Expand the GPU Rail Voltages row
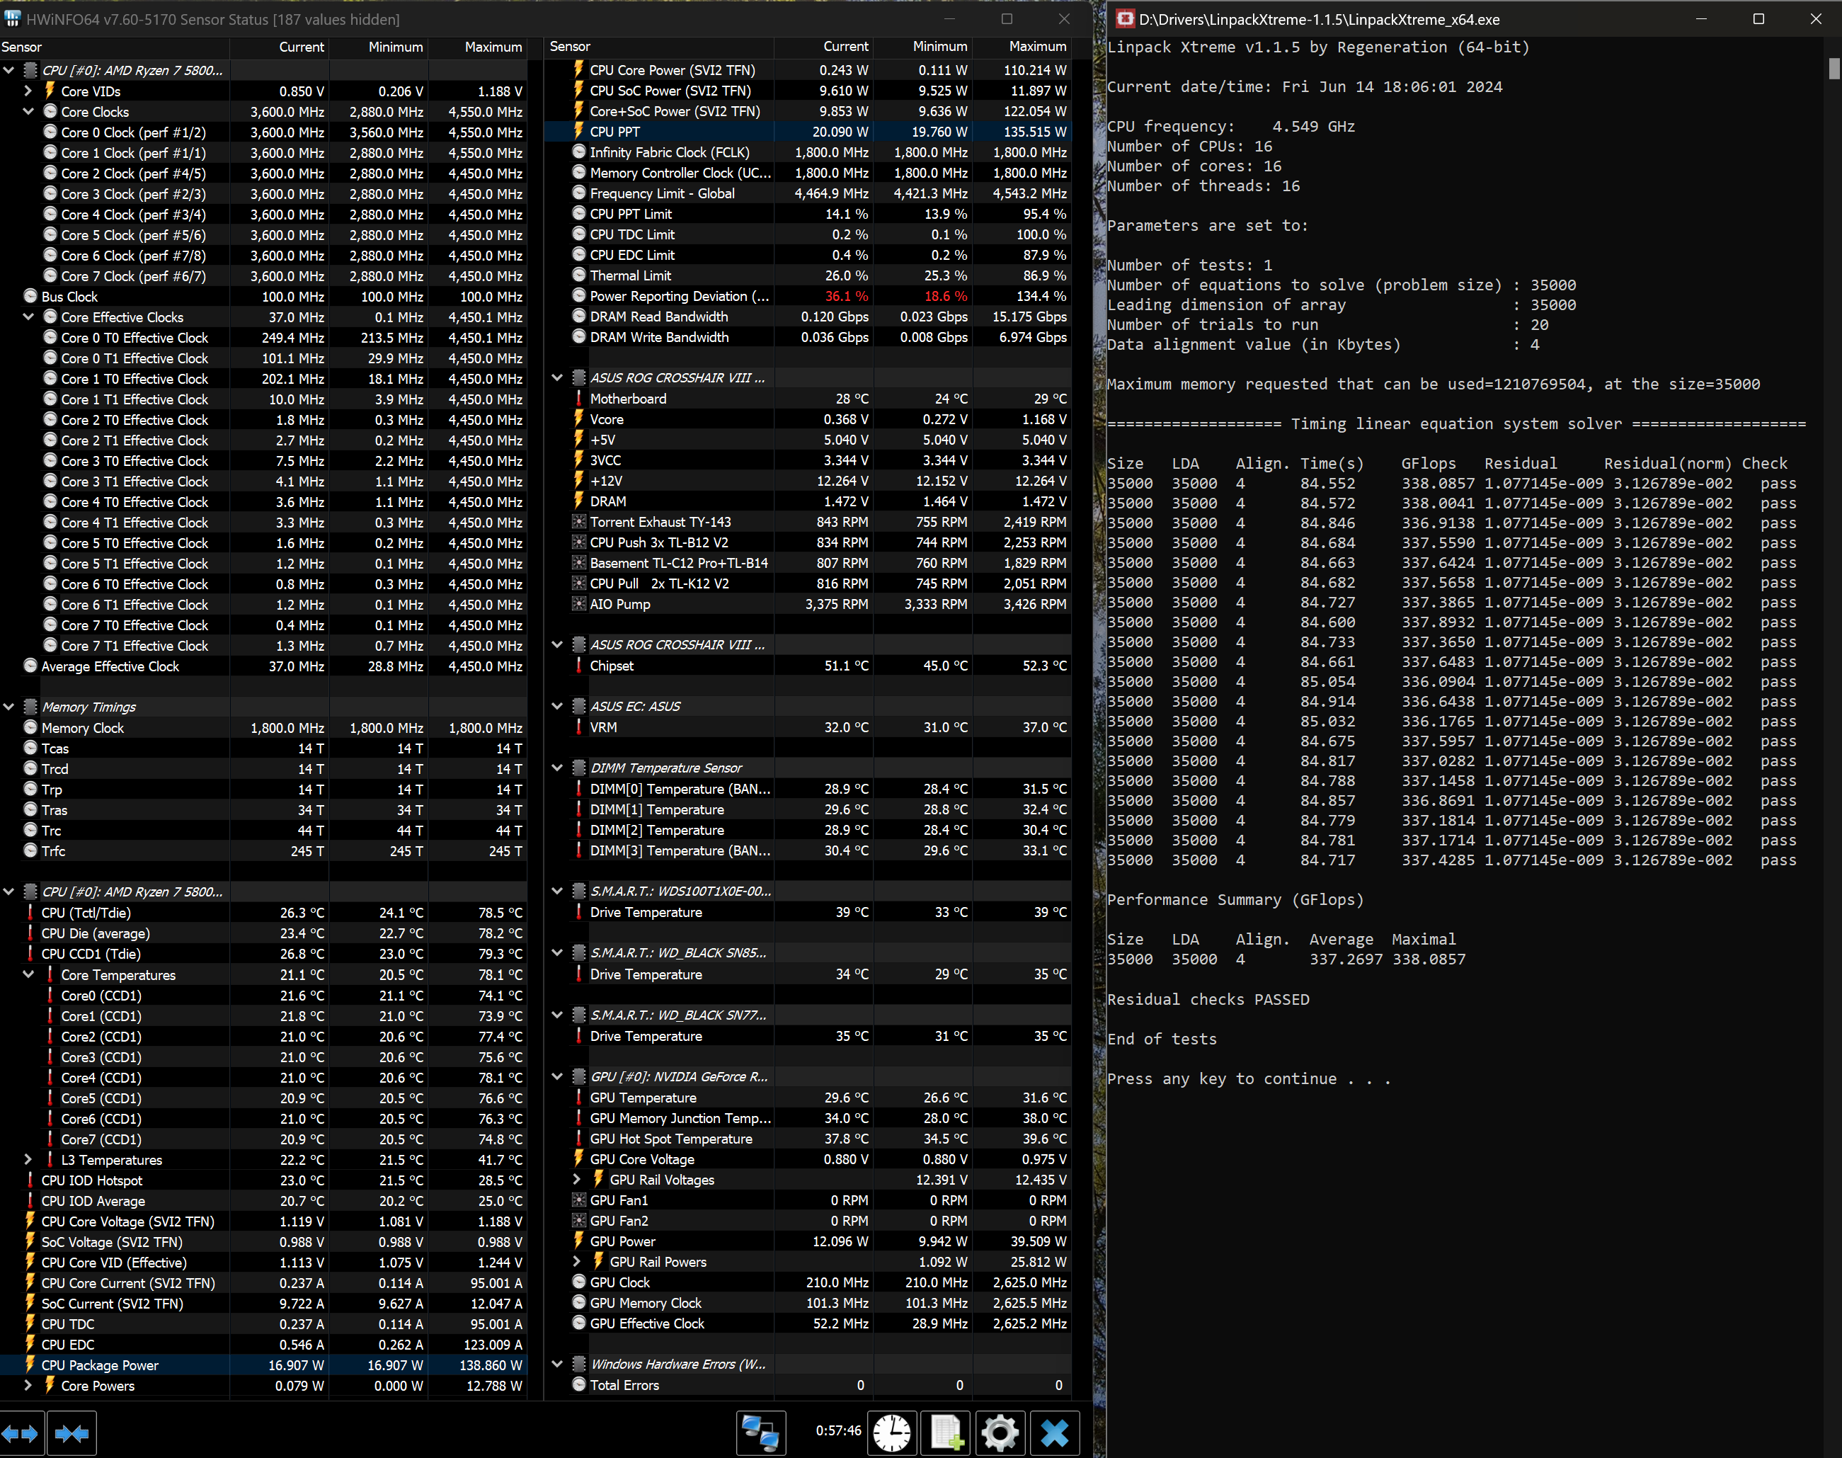The width and height of the screenshot is (1842, 1458). tap(577, 1179)
